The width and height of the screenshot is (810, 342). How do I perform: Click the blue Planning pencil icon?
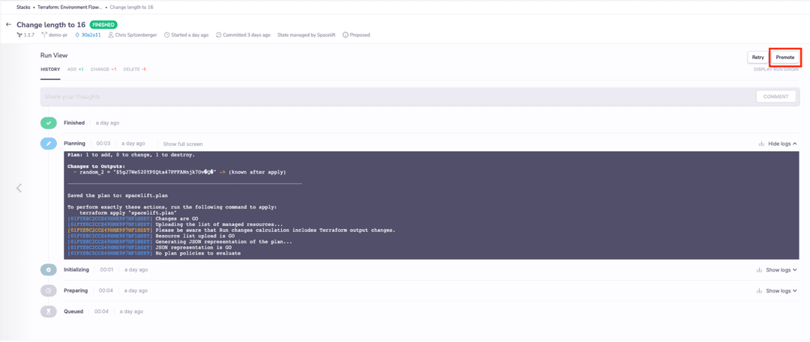tap(49, 144)
